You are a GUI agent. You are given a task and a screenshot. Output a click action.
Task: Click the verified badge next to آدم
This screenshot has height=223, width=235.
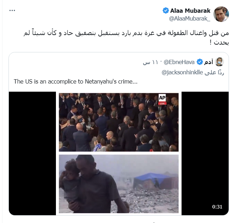200,62
